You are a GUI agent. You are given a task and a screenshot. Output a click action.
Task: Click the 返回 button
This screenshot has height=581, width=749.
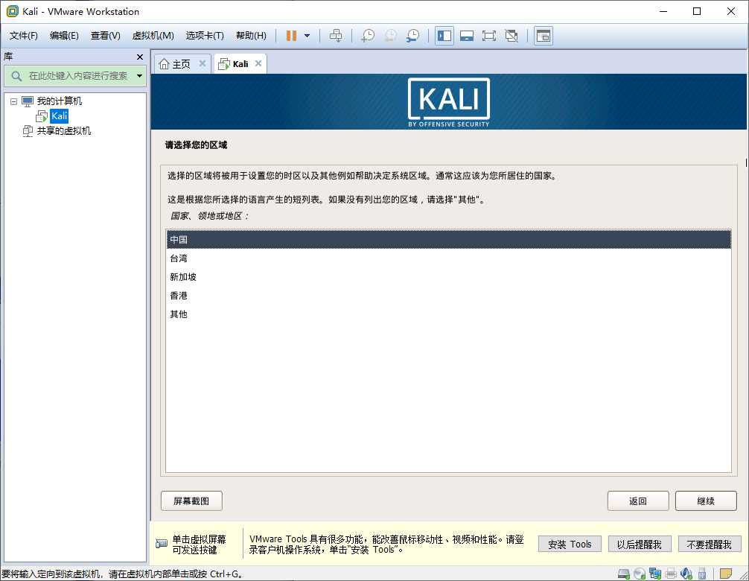pyautogui.click(x=638, y=501)
